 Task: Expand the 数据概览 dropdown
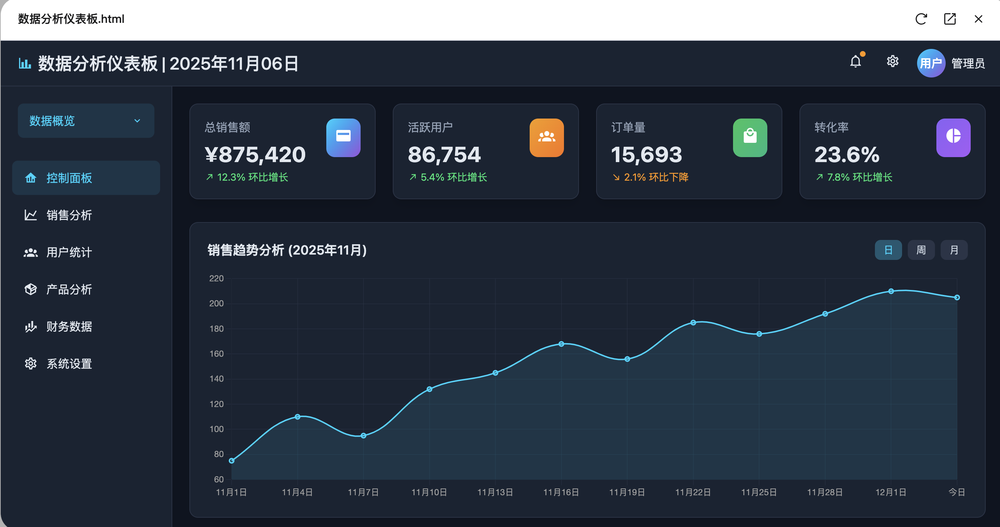(x=86, y=121)
